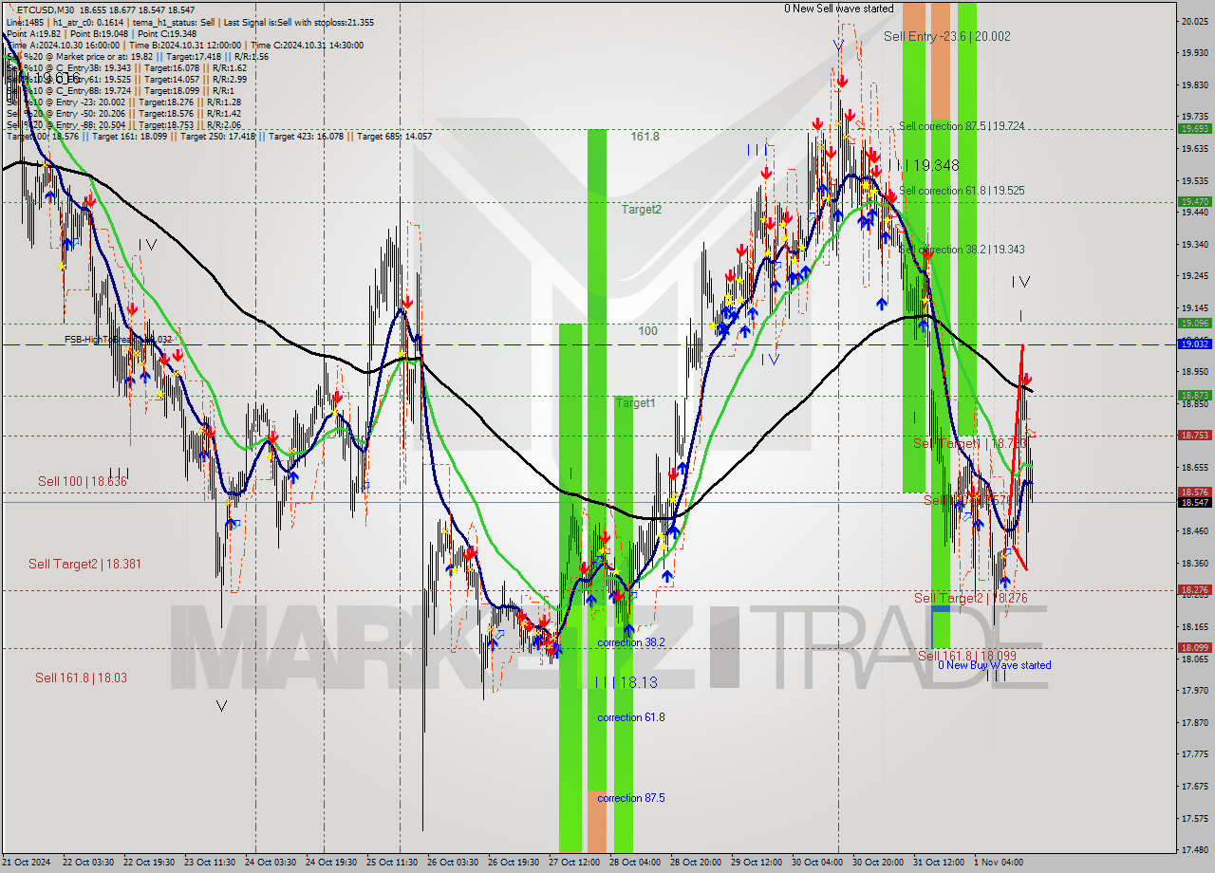Click the '1 Nov 04:00' time axis label
Viewport: 1215px width, 873px height.
point(998,863)
